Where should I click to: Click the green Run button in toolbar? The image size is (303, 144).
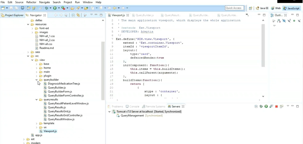55,8
